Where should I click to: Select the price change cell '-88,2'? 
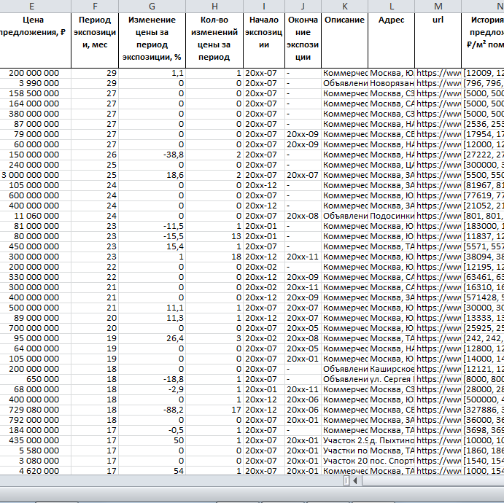coord(152,410)
